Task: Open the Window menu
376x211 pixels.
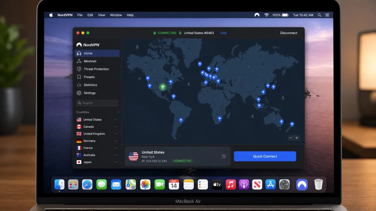Action: coord(116,15)
